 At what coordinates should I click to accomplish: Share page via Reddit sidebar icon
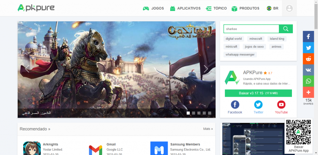click(308, 59)
